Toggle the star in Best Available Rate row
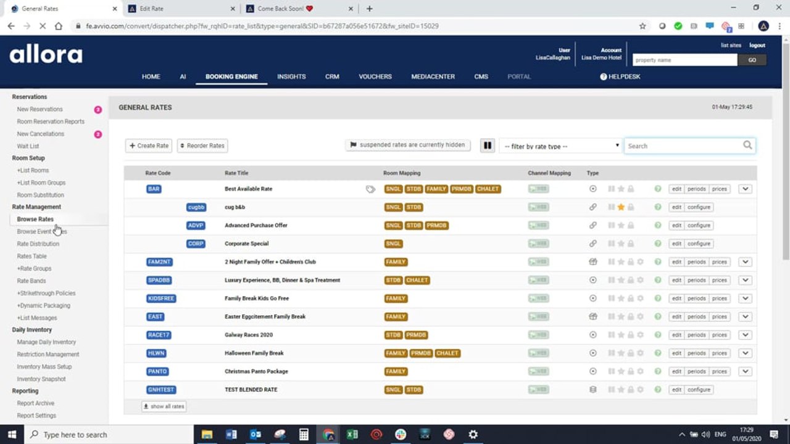790x444 pixels. coord(621,189)
